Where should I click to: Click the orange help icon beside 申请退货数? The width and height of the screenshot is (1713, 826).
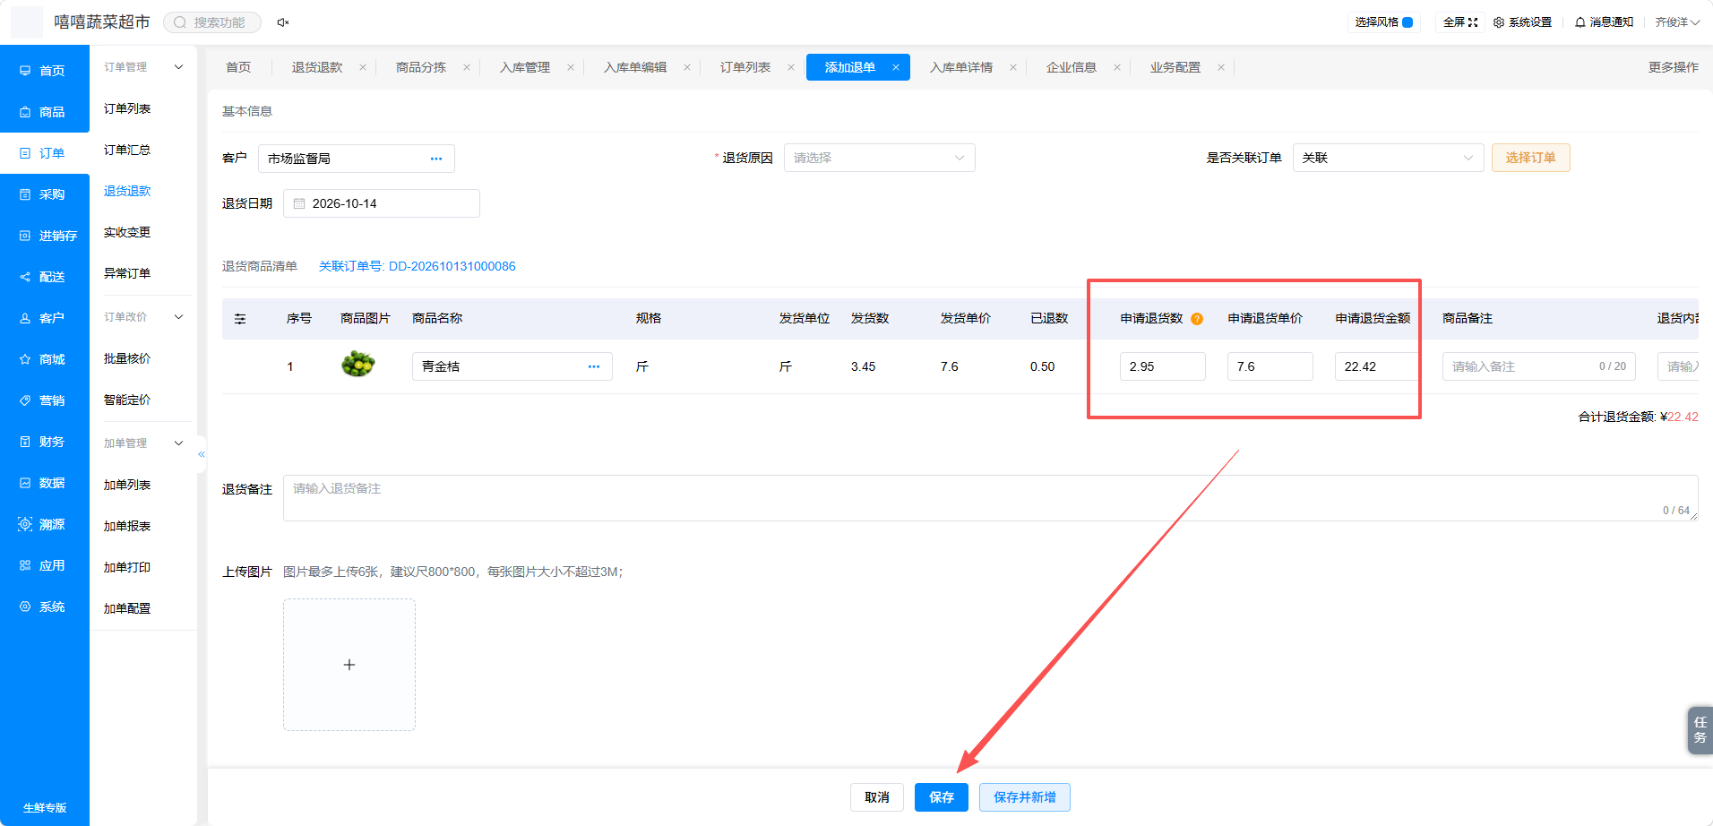point(1197,319)
